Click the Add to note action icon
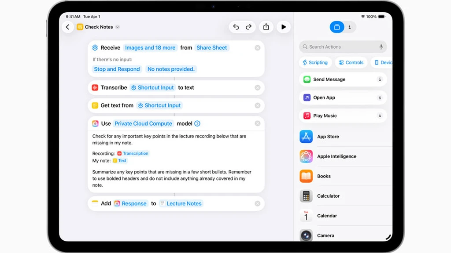Image resolution: width=451 pixels, height=253 pixels. (95, 203)
